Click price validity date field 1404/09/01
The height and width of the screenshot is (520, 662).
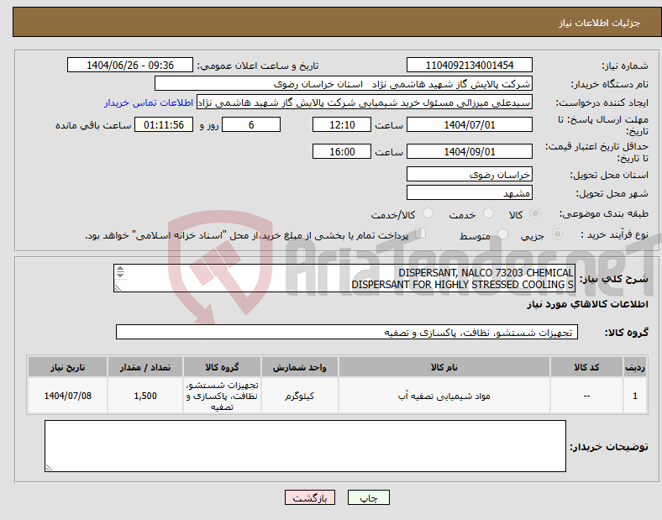pyautogui.click(x=470, y=151)
